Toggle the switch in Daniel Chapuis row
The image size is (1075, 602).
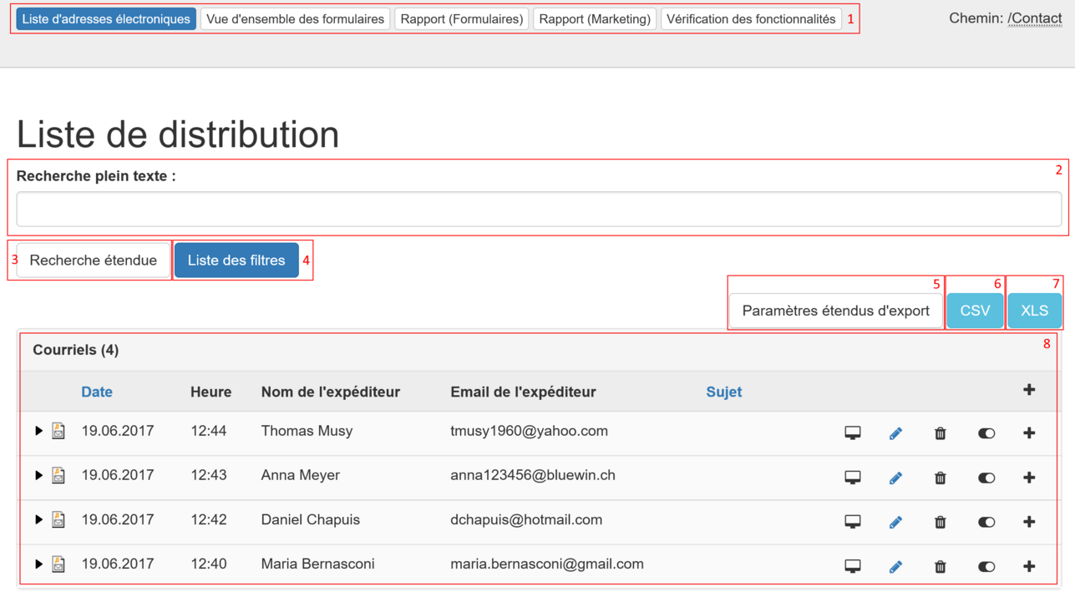[x=986, y=522]
